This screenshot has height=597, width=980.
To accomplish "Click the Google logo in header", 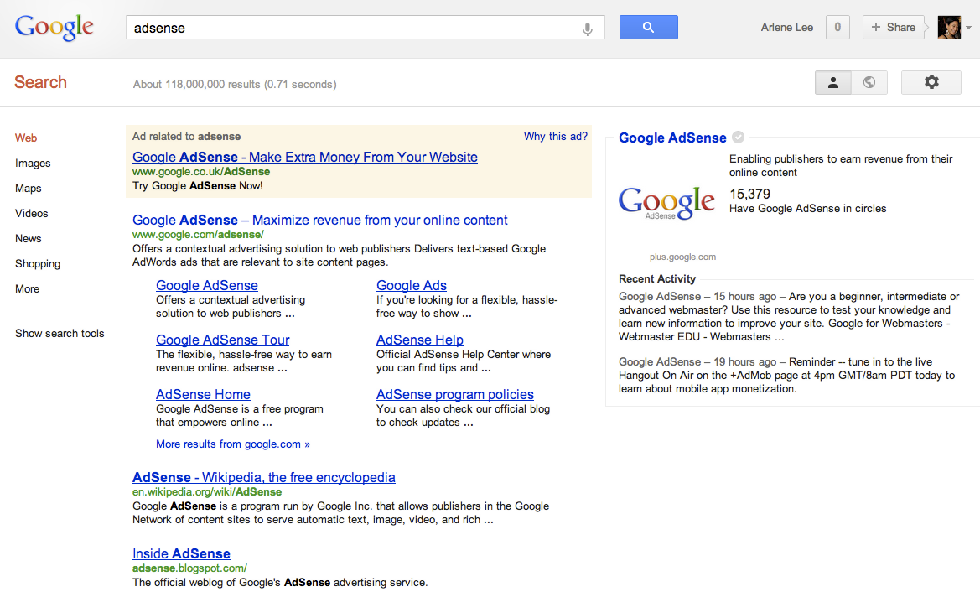I will [54, 27].
